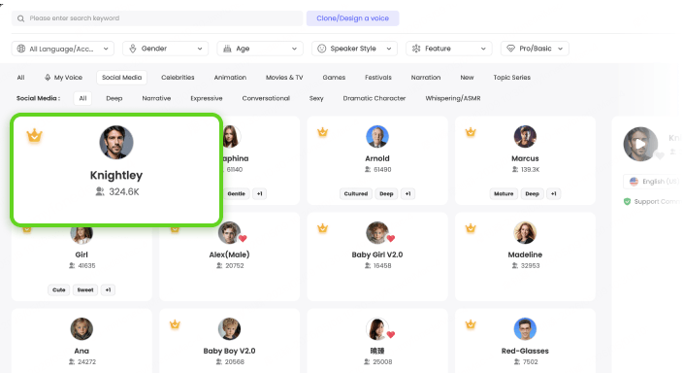Switch to the Animation tab
683x373 pixels.
point(230,77)
